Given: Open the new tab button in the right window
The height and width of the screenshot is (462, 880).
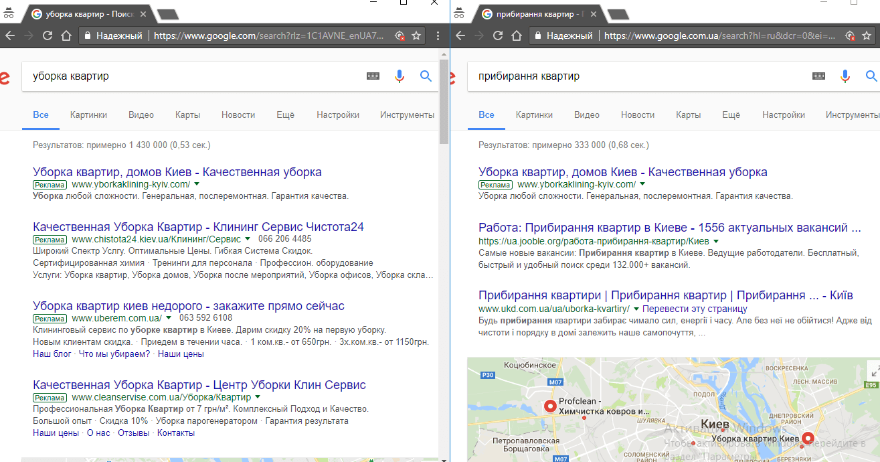Looking at the screenshot, I should pyautogui.click(x=618, y=14).
